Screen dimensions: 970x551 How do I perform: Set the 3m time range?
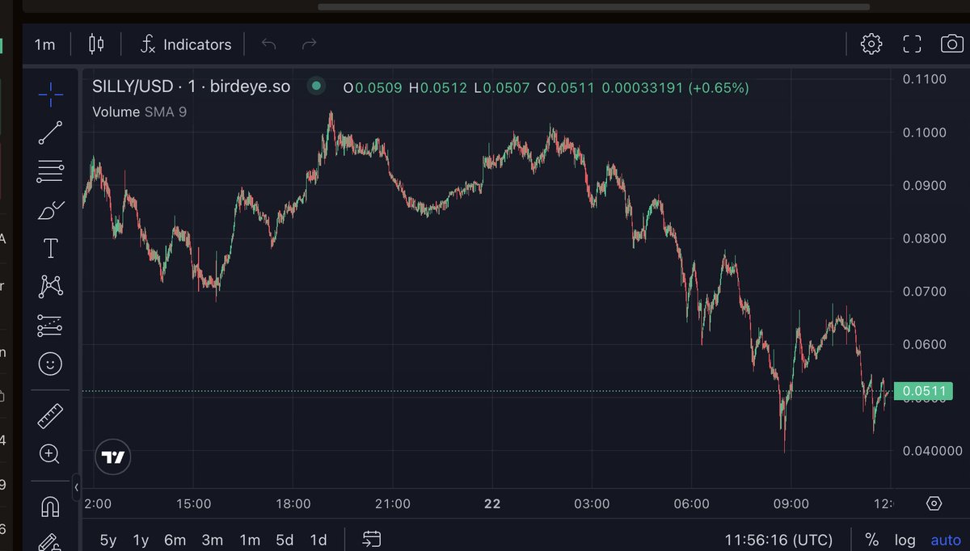pyautogui.click(x=213, y=540)
